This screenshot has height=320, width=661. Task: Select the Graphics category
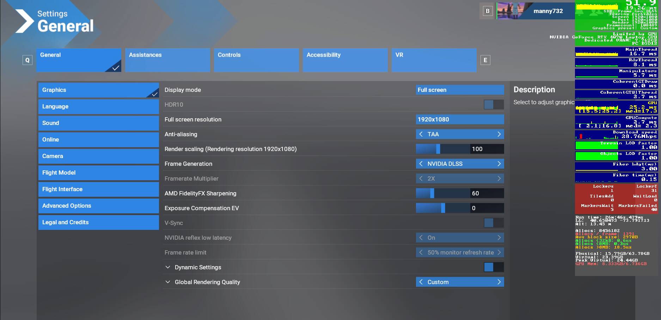99,90
